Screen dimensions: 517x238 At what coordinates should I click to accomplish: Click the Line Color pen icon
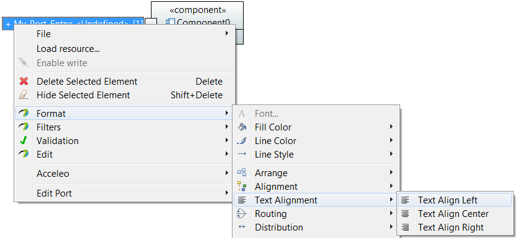tap(242, 141)
